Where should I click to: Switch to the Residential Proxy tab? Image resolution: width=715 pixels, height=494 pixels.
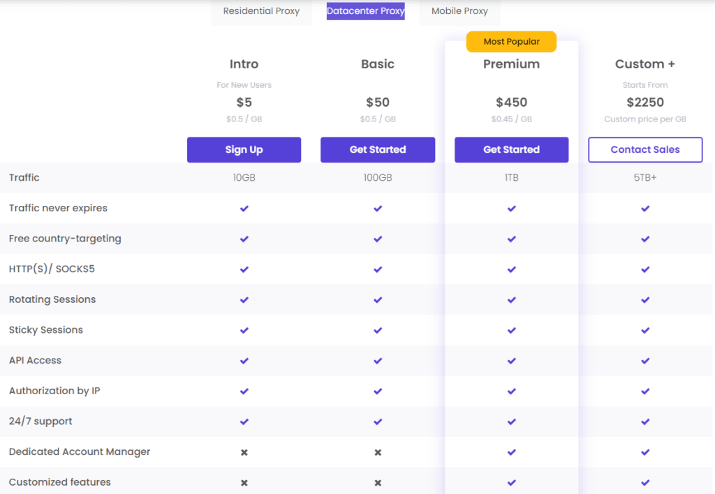coord(261,11)
